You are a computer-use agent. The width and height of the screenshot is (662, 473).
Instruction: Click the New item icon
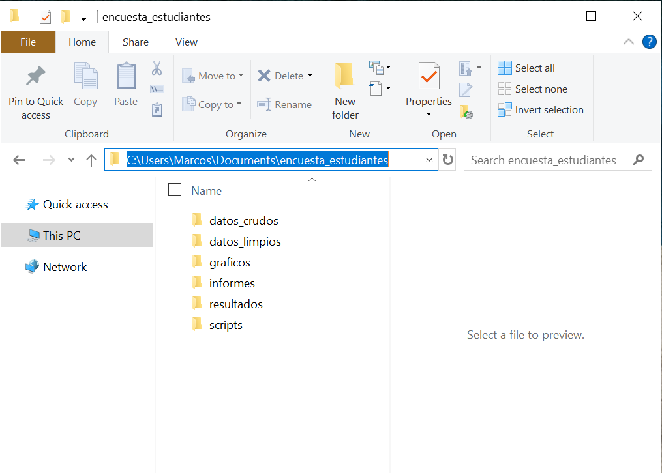tap(379, 68)
